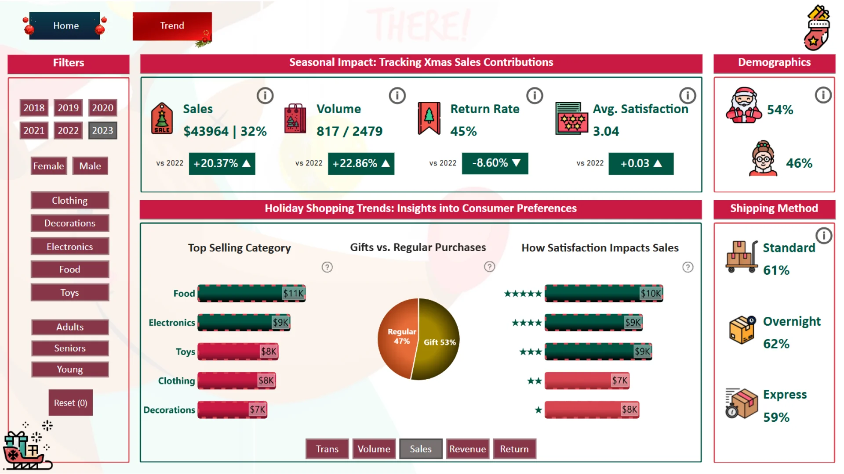Image resolution: width=844 pixels, height=474 pixels.
Task: Filter by year 2019
Action: (68, 108)
